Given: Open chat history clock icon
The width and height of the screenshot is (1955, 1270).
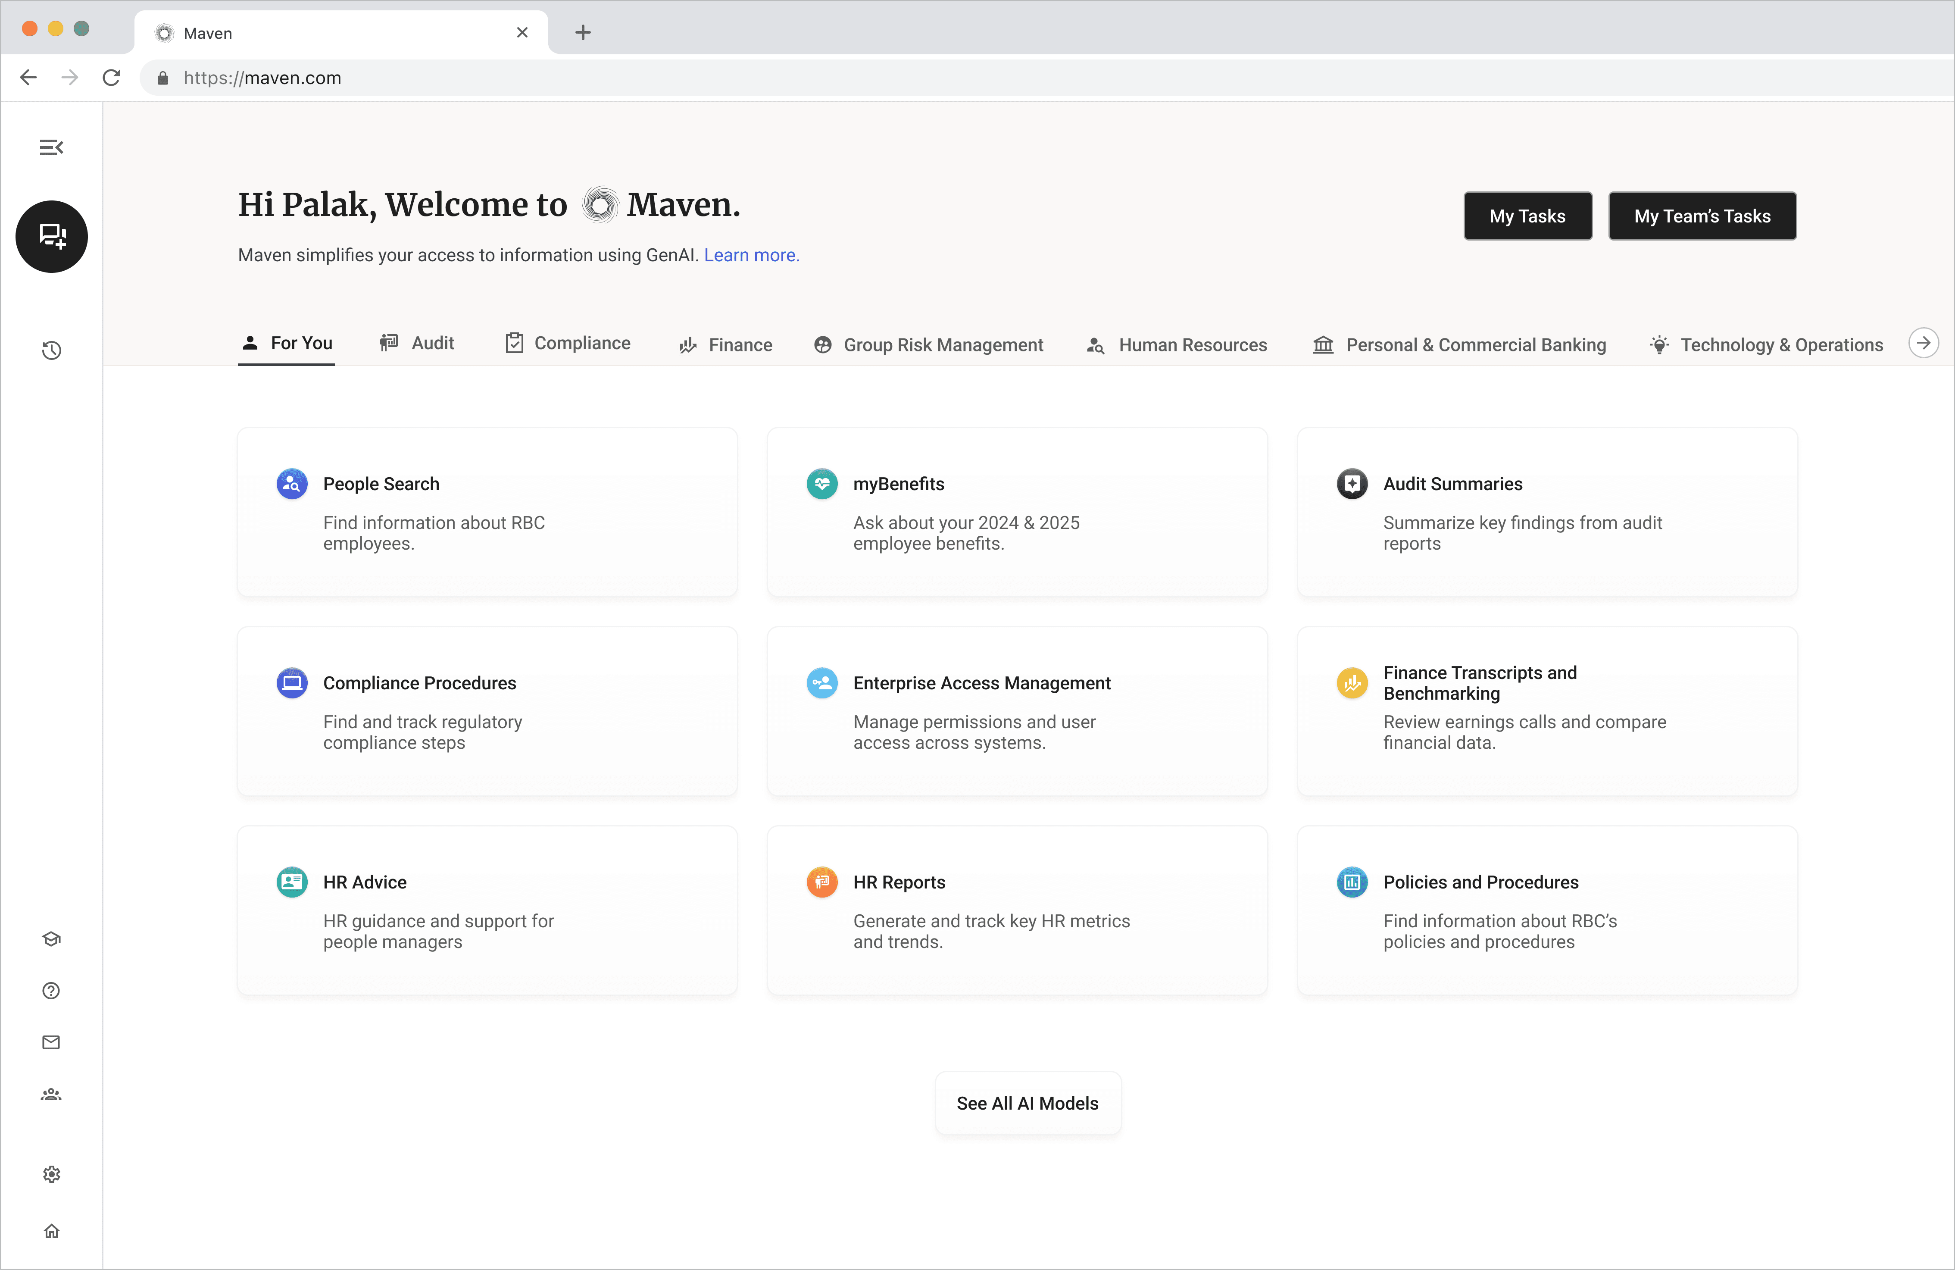Looking at the screenshot, I should point(52,351).
